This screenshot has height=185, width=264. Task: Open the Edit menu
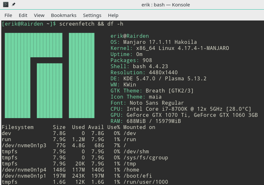point(23,15)
